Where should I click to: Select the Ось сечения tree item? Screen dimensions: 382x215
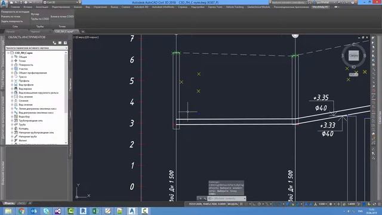(x=26, y=97)
